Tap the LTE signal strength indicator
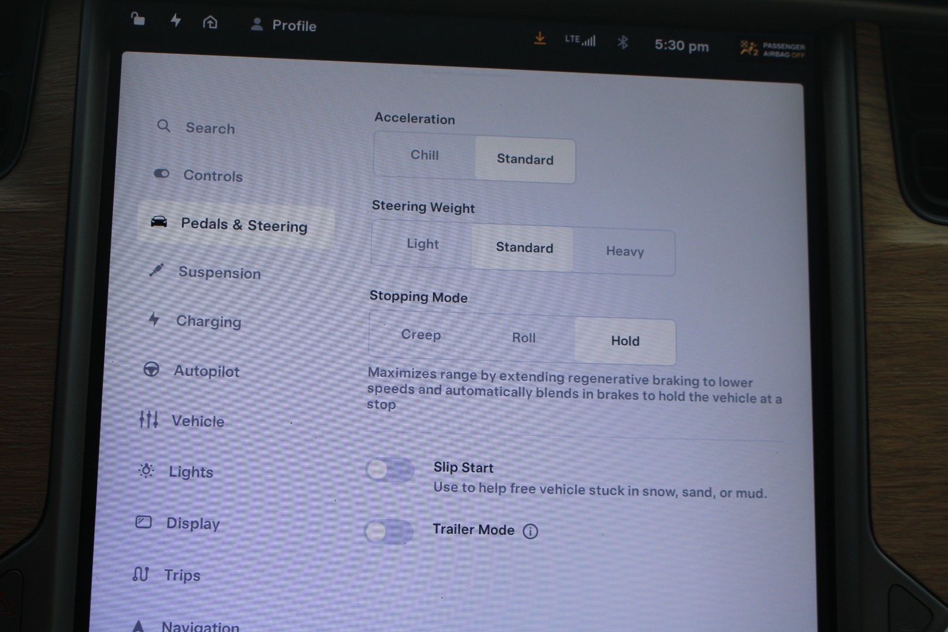The width and height of the screenshot is (948, 632). click(580, 40)
